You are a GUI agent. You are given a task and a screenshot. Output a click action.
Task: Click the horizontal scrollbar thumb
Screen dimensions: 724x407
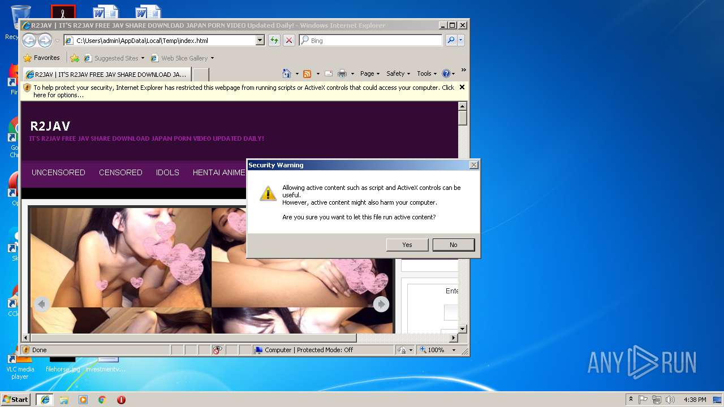pos(192,338)
